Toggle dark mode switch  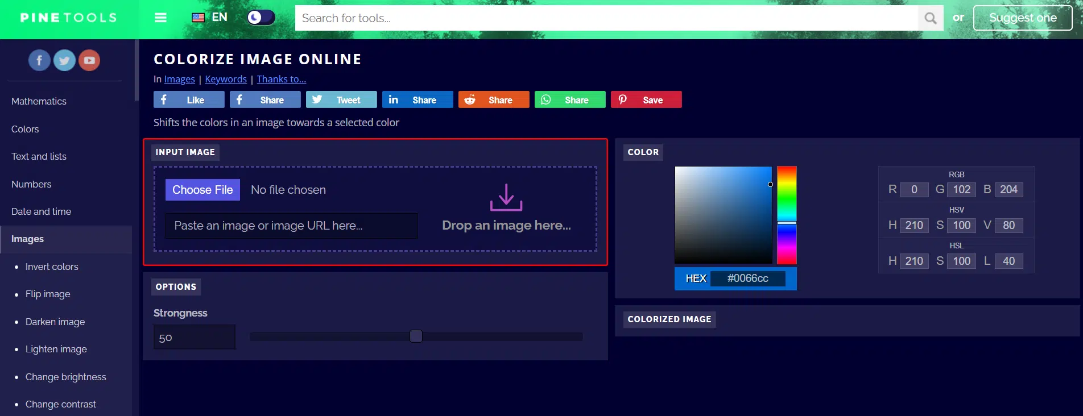tap(261, 18)
